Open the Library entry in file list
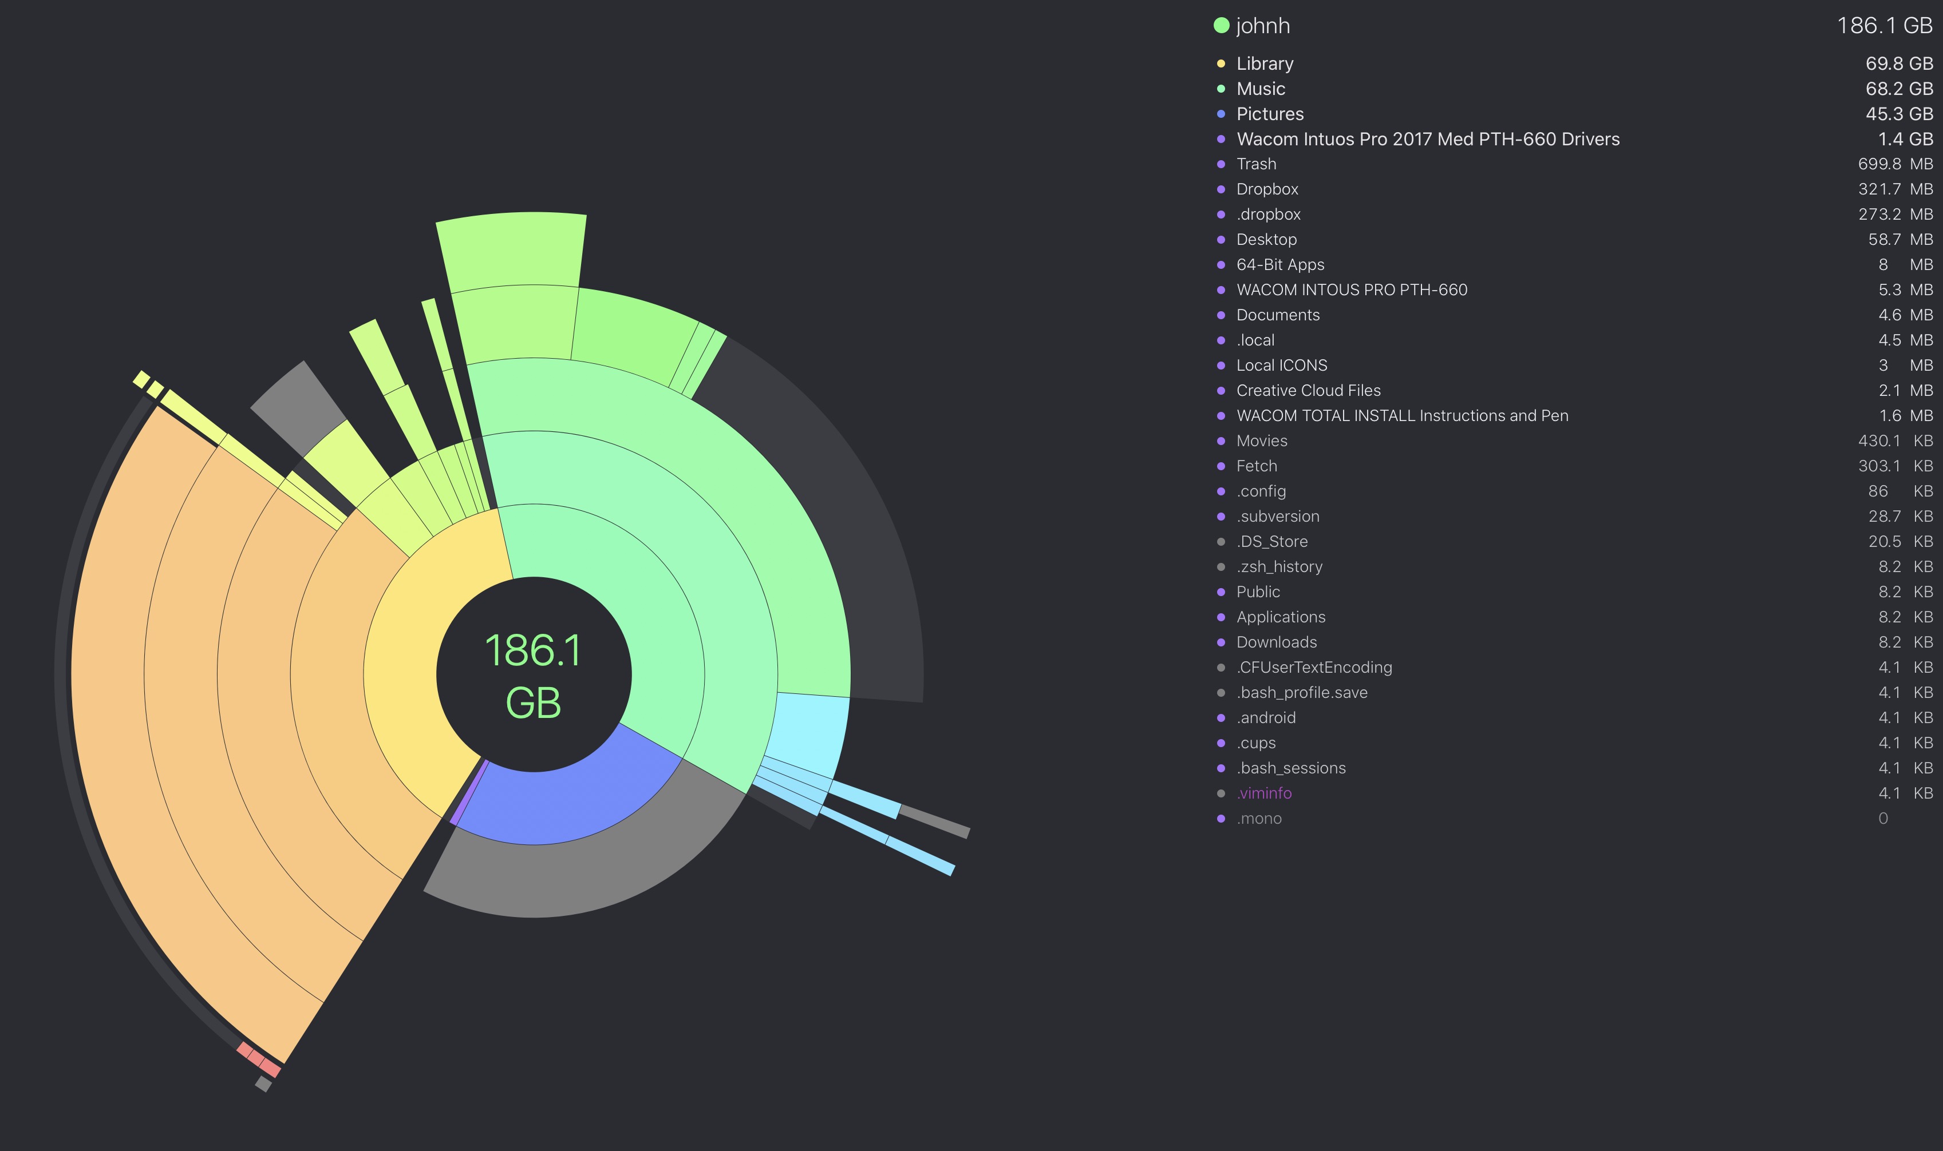This screenshot has width=1943, height=1151. click(1264, 63)
